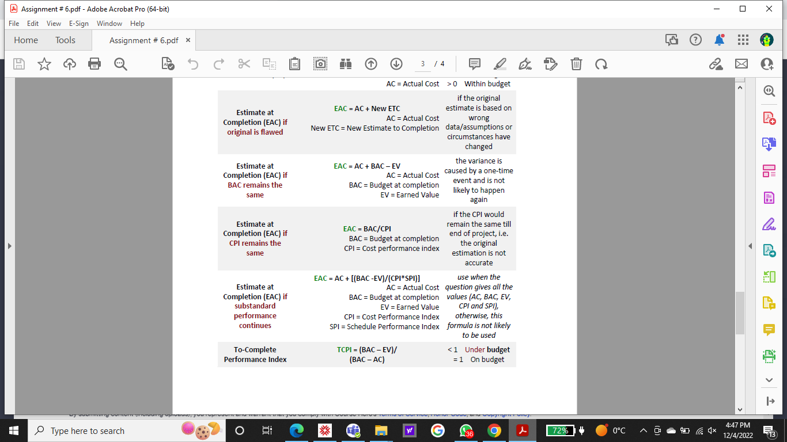Share a link to this file
Screen dimensions: 787x442
coord(716,64)
